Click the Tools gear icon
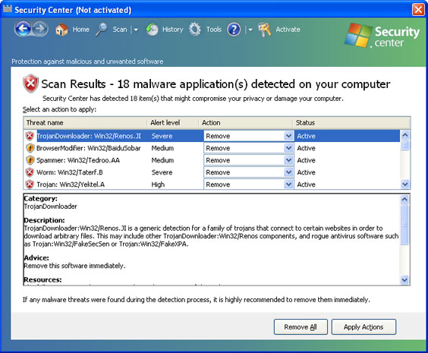 click(195, 30)
